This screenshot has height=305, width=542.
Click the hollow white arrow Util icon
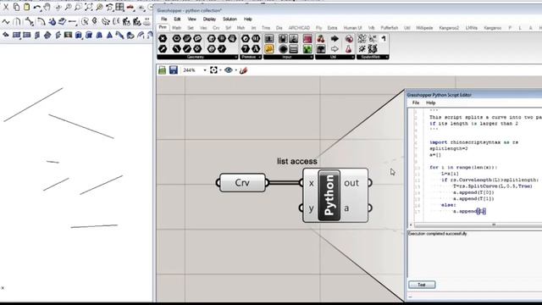coord(335,49)
